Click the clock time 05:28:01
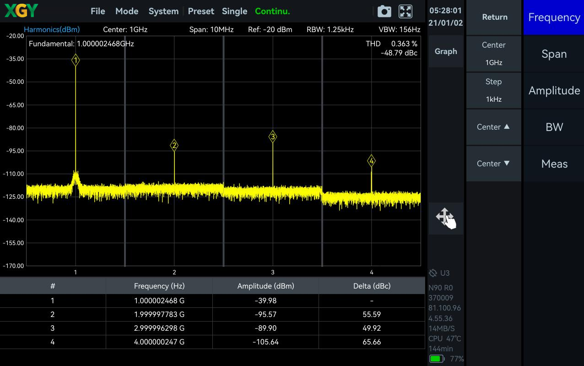This screenshot has height=366, width=584. click(x=445, y=11)
